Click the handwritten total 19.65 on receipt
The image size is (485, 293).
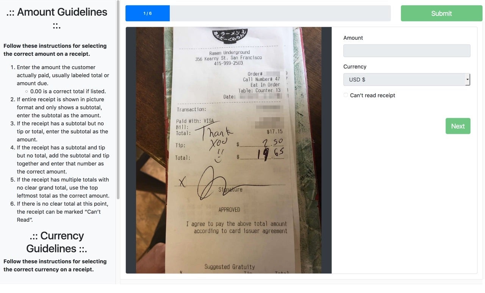pos(271,154)
